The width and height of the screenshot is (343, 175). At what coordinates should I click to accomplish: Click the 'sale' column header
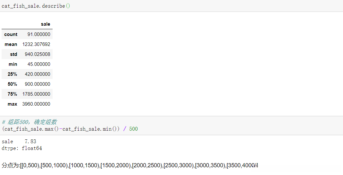click(46, 24)
